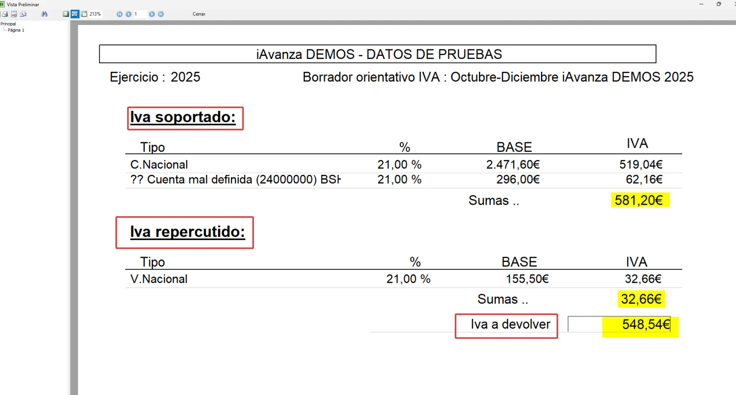Go to the previous page
736x395 pixels.
[x=128, y=14]
